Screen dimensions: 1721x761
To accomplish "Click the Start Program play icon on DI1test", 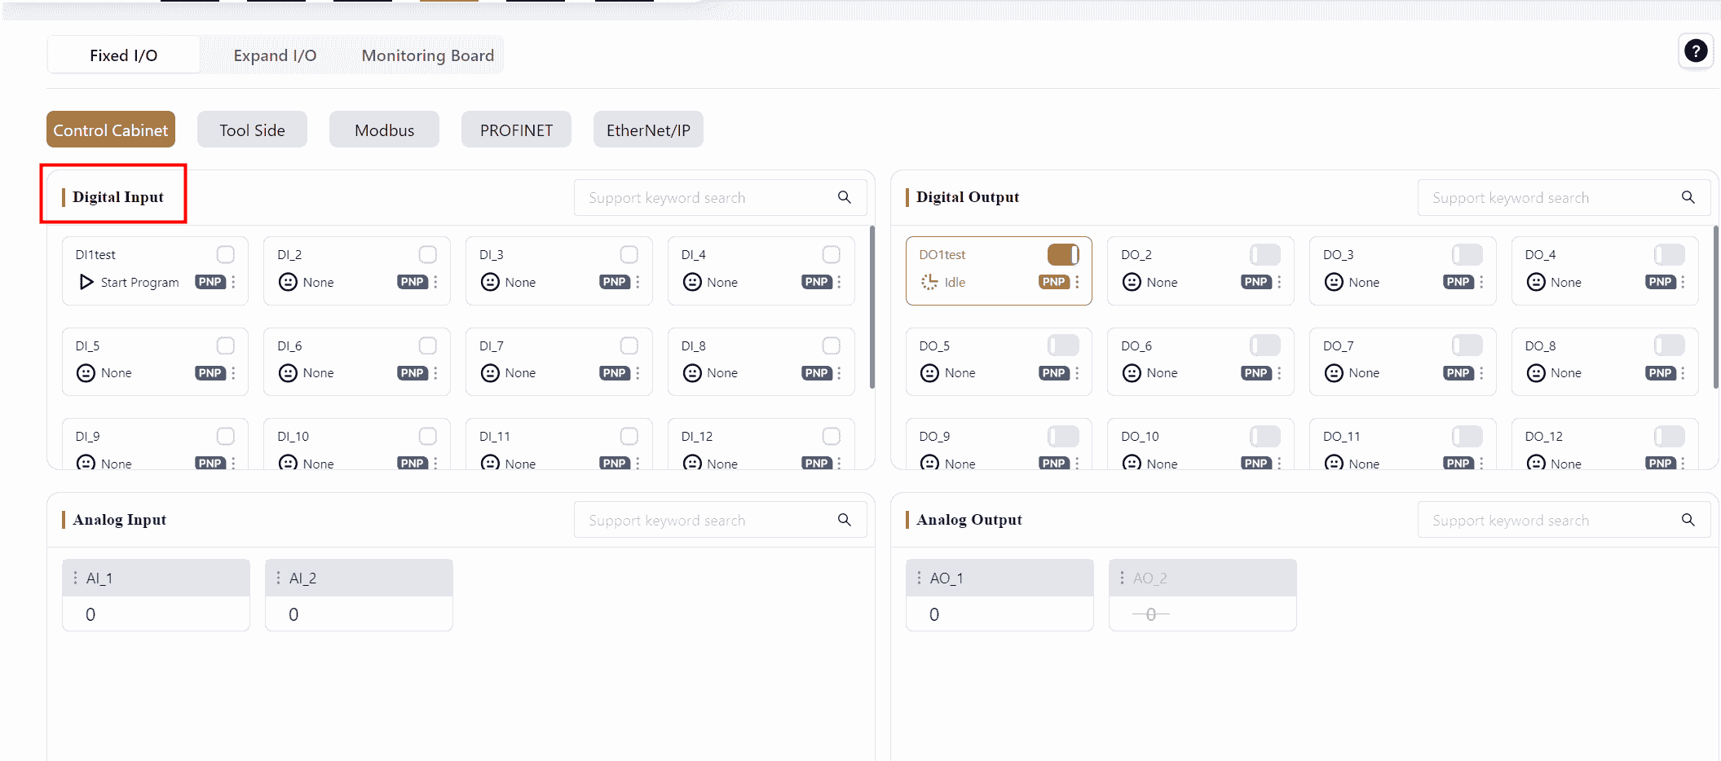I will tap(86, 282).
